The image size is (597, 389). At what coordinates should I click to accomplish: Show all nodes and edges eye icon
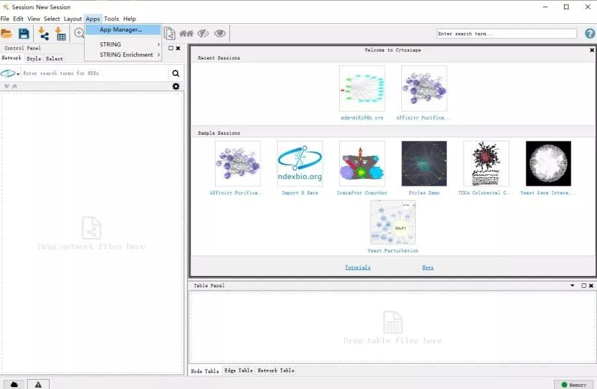point(219,34)
